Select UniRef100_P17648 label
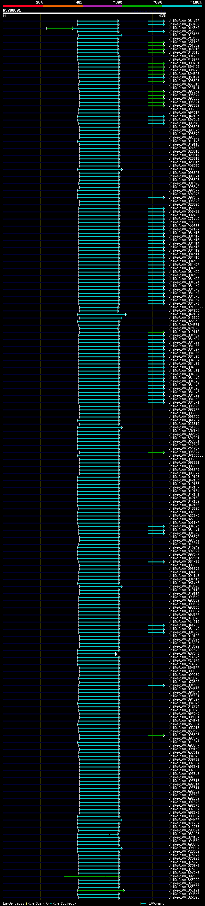The height and width of the screenshot is (906, 205). (184, 445)
